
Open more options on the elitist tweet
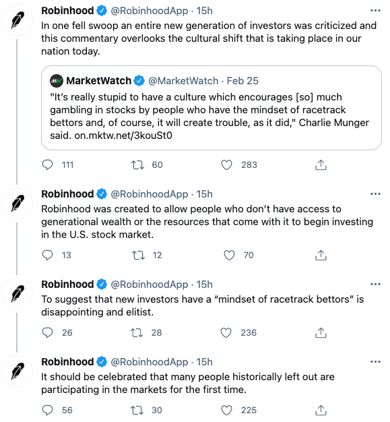pos(375,284)
